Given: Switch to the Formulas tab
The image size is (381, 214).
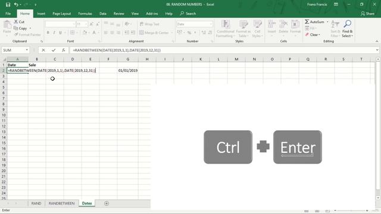Looking at the screenshot, I should pos(85,14).
